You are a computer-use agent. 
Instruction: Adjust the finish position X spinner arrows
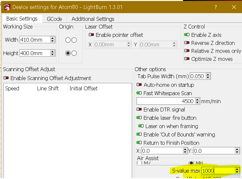(185, 151)
